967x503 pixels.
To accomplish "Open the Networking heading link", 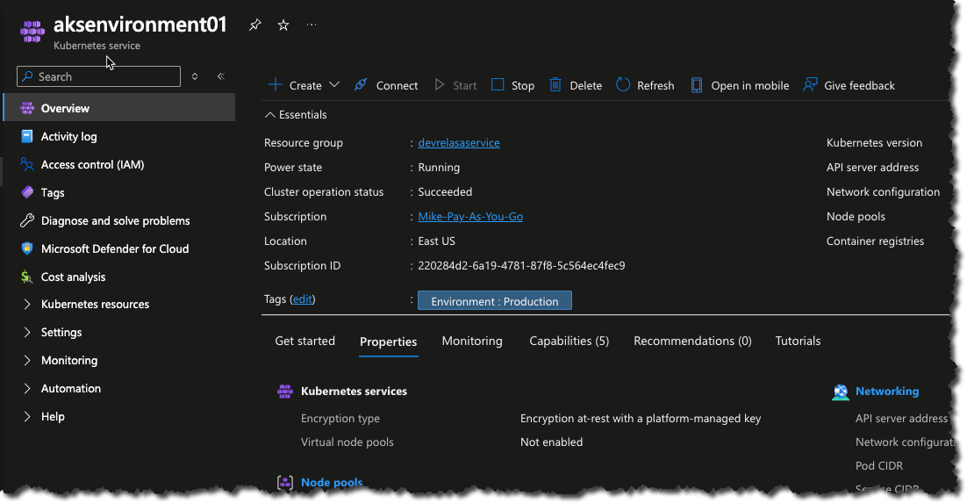I will [x=887, y=392].
